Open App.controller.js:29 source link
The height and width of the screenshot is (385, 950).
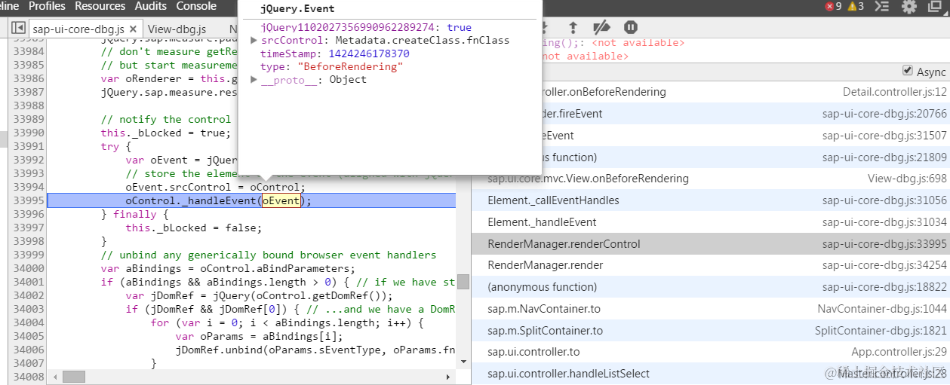tap(899, 352)
